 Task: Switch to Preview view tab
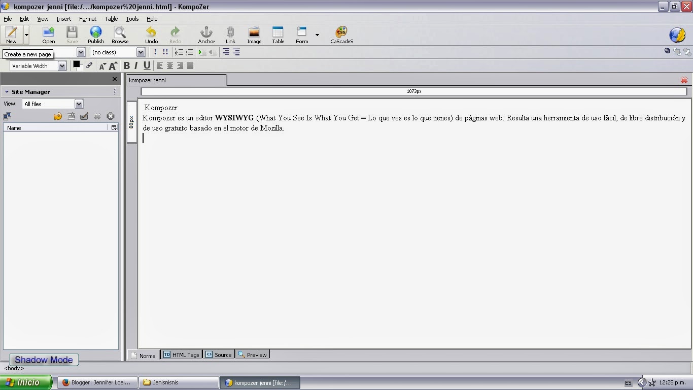click(x=252, y=355)
